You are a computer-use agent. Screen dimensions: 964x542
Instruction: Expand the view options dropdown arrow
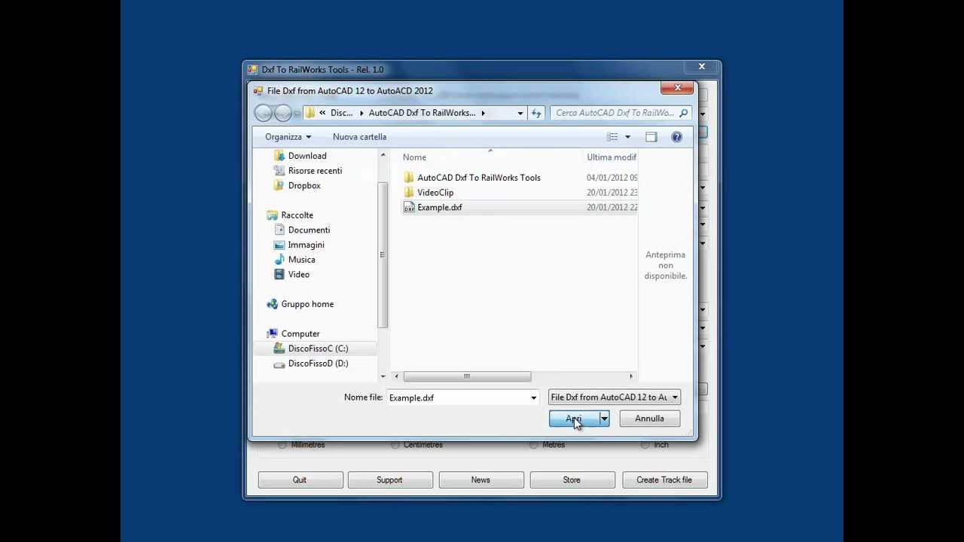[627, 137]
